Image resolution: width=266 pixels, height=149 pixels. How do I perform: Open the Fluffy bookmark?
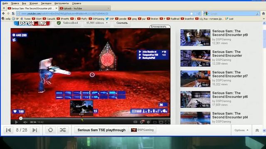pyautogui.click(x=82, y=19)
